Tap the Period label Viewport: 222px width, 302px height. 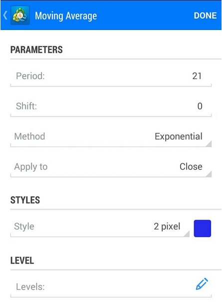[30, 76]
